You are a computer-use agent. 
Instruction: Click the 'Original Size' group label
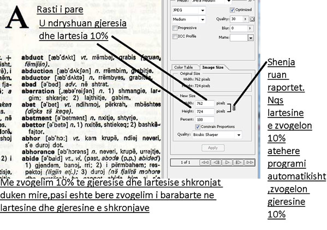(190, 73)
